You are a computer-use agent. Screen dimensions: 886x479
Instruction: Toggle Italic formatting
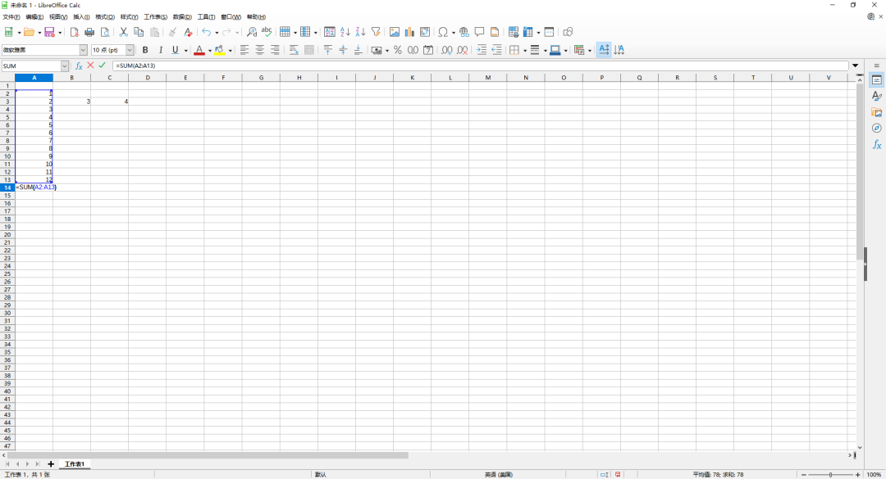point(160,50)
